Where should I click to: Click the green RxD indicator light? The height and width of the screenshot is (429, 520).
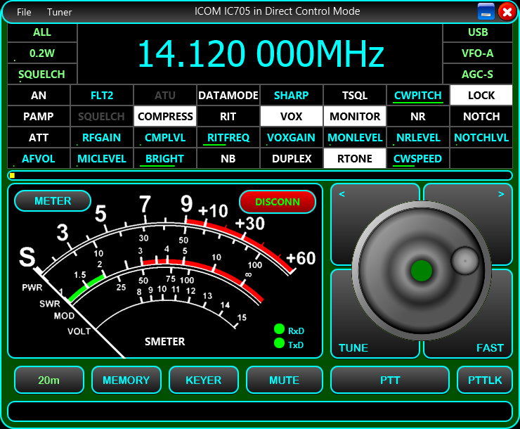(x=279, y=329)
